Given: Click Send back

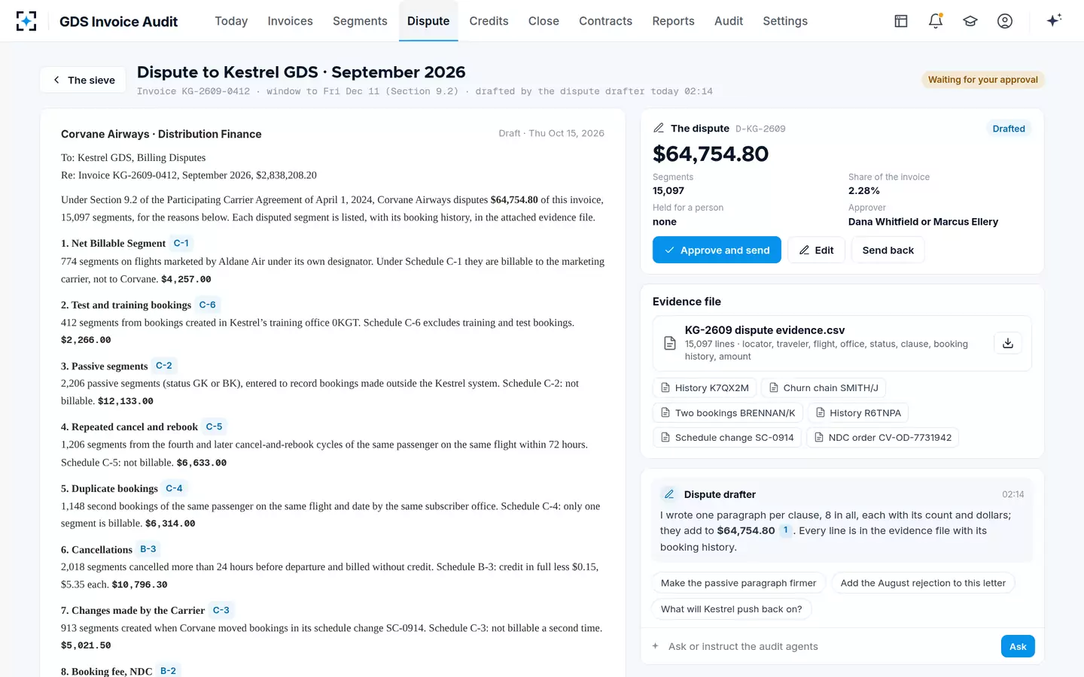Looking at the screenshot, I should point(888,250).
